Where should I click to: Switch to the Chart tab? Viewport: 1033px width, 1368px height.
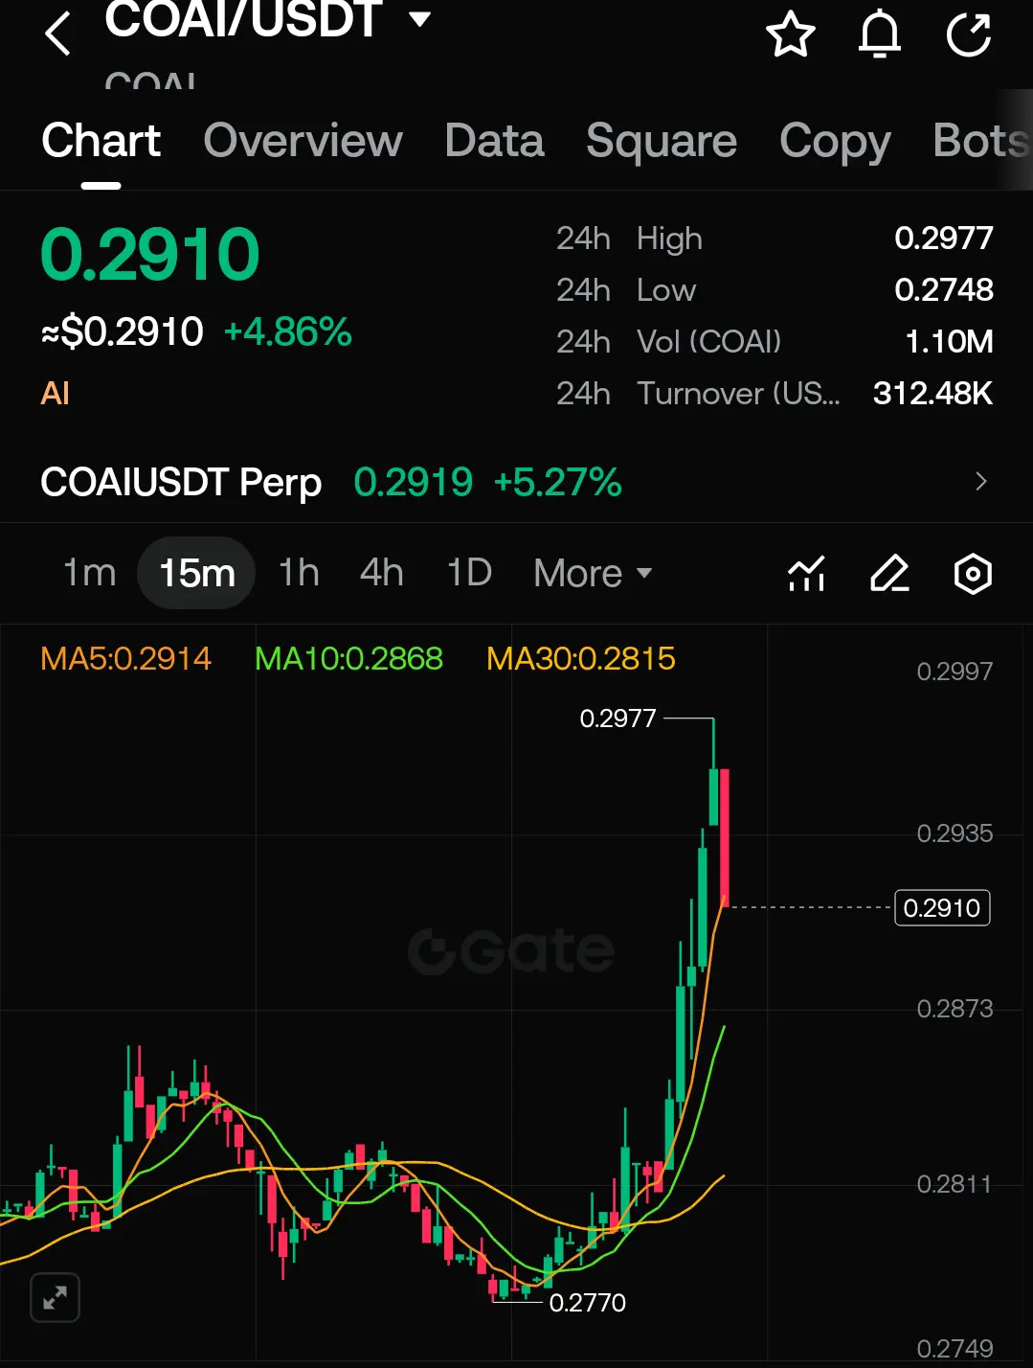101,141
